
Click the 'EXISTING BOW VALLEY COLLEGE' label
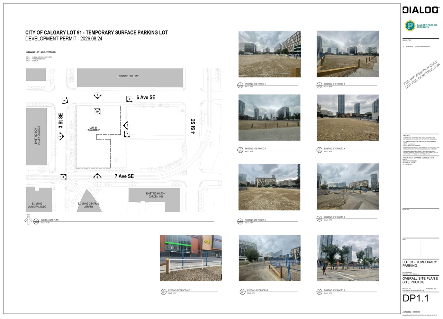37,136
